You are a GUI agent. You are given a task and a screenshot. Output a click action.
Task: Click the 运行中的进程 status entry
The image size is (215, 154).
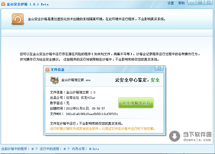tap(55, 149)
